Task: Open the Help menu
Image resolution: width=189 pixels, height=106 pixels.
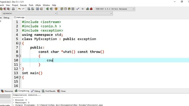Action: coord(54,5)
